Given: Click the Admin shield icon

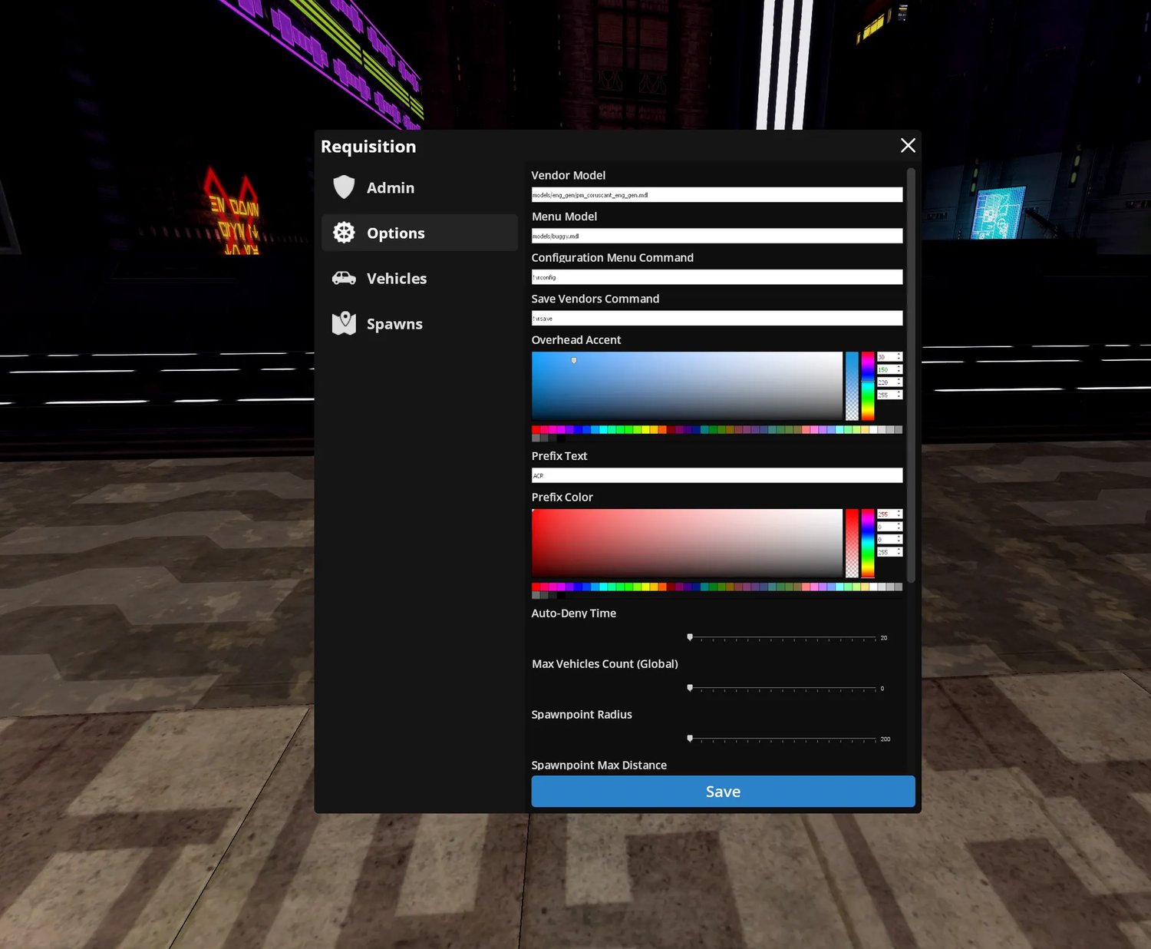Looking at the screenshot, I should click(344, 187).
